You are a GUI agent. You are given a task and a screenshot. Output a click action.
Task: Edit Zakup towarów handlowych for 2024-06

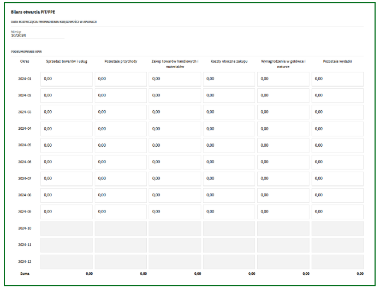(175, 162)
